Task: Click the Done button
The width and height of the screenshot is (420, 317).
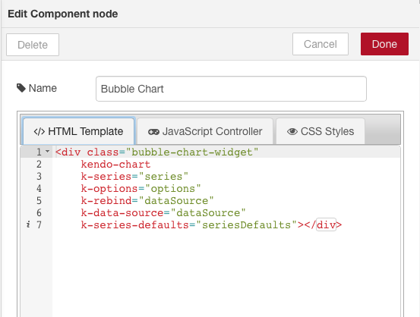Action: pyautogui.click(x=384, y=44)
